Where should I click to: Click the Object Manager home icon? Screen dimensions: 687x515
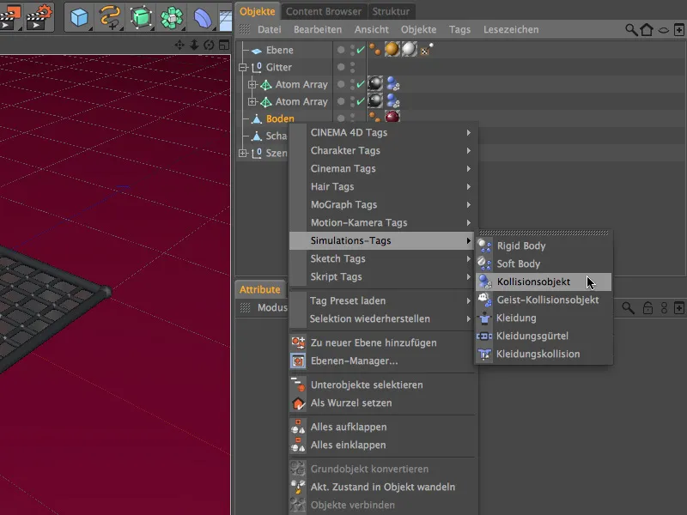tap(647, 30)
